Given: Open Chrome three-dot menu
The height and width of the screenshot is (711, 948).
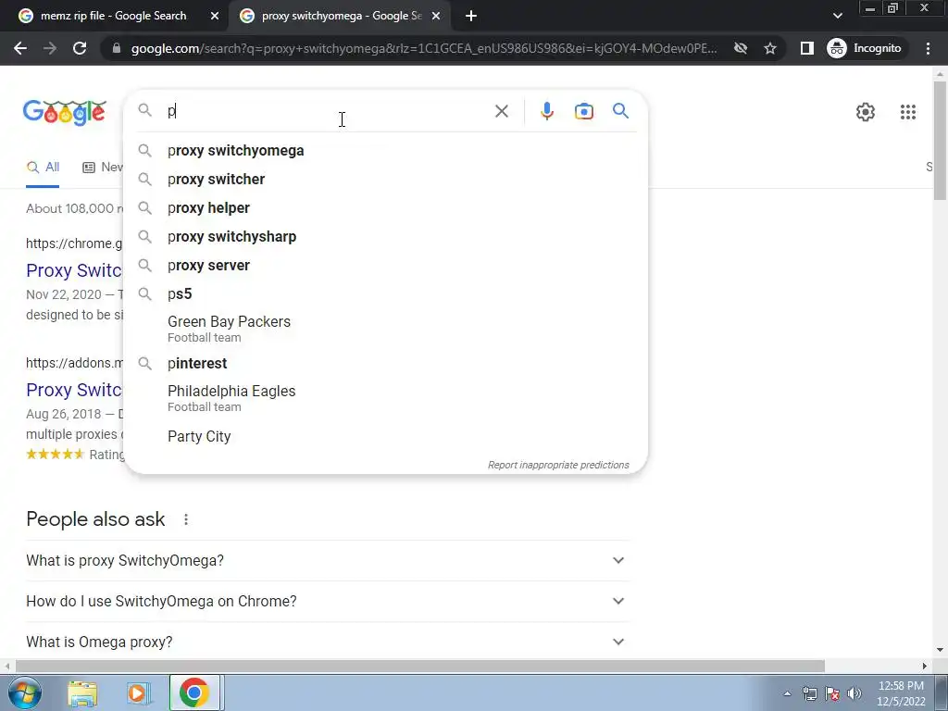Looking at the screenshot, I should [928, 48].
